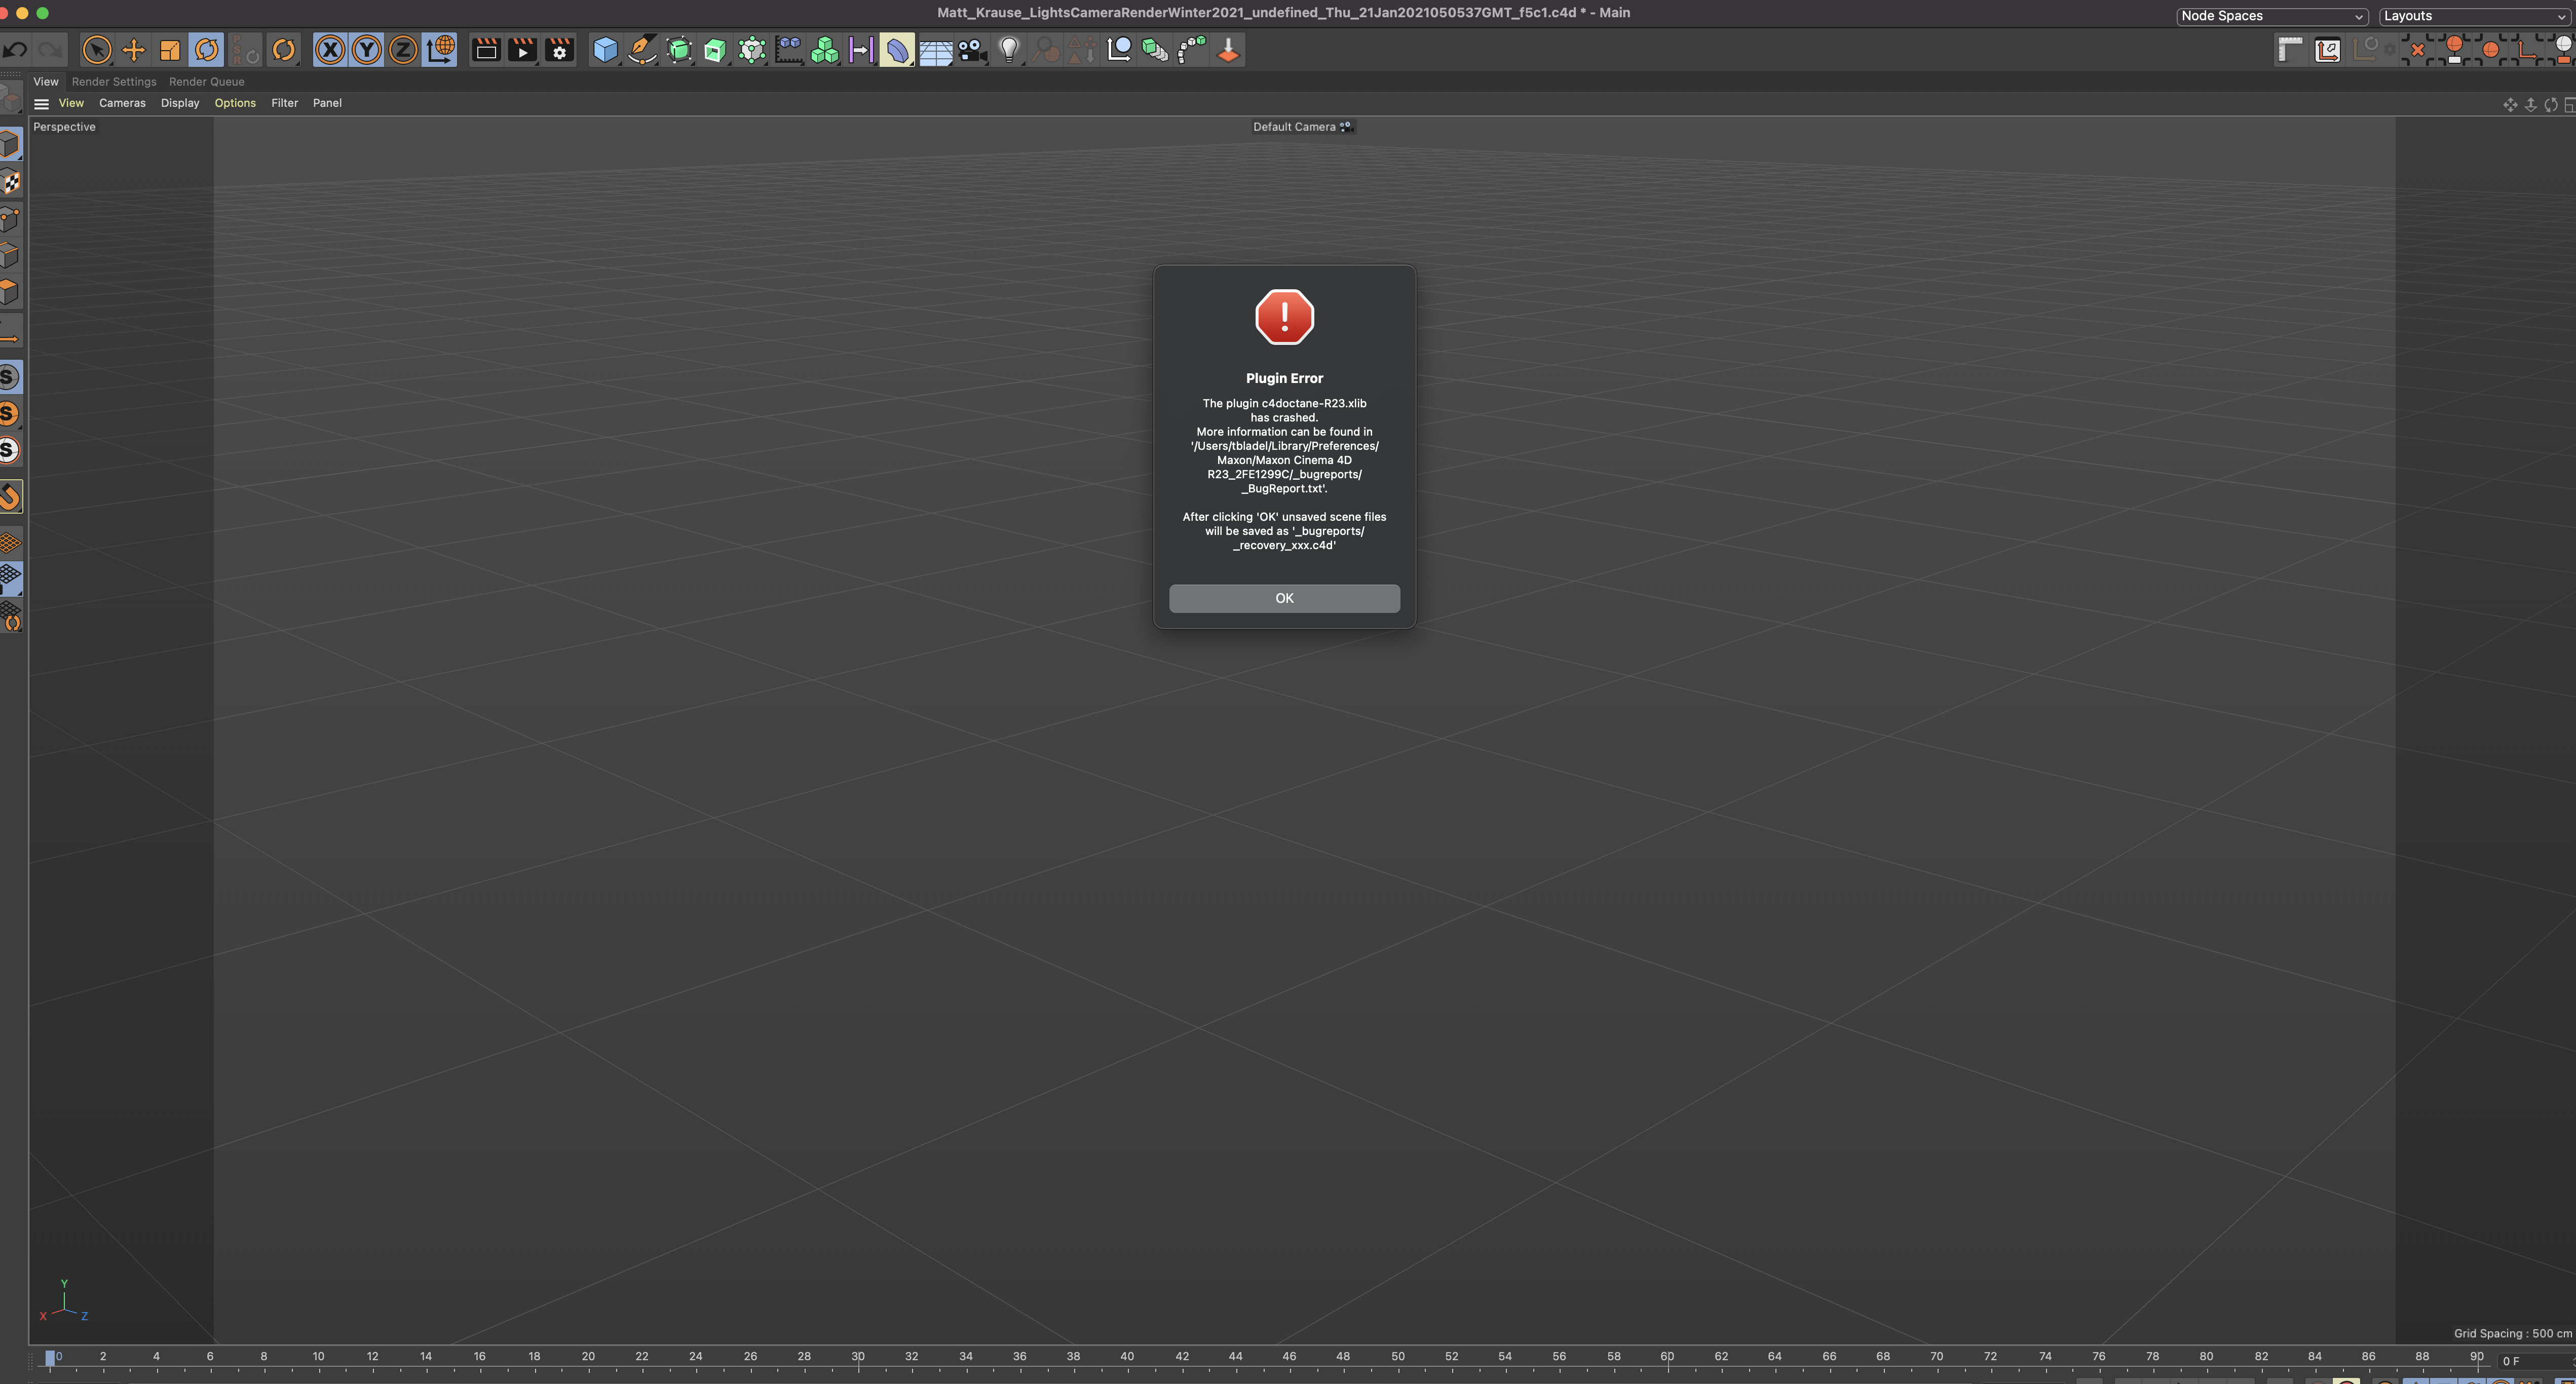The image size is (2576, 1384).
Task: Open the Extrude generator icon
Action: [x=715, y=50]
